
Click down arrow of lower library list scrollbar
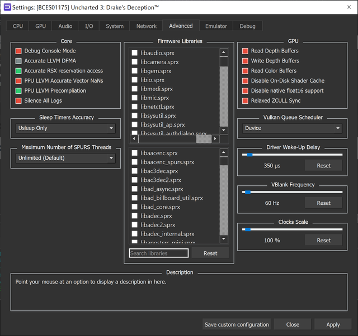[224, 239]
